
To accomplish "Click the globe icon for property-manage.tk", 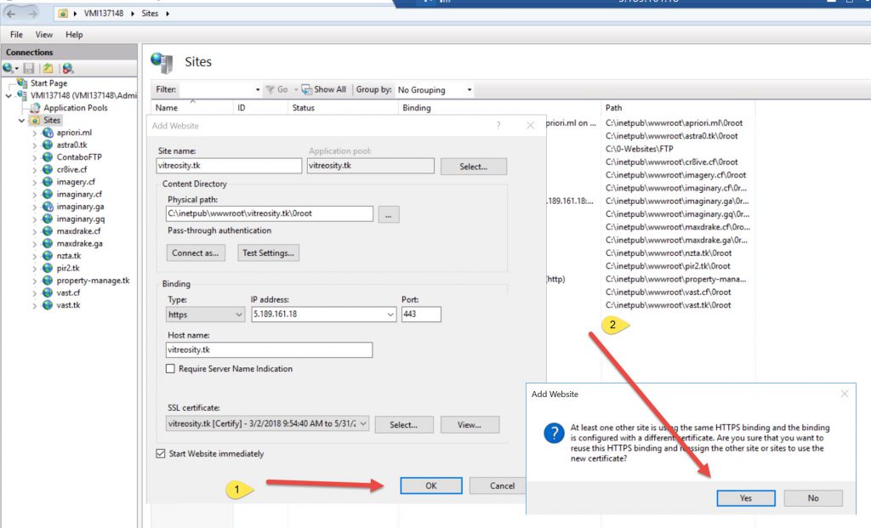I will (48, 281).
